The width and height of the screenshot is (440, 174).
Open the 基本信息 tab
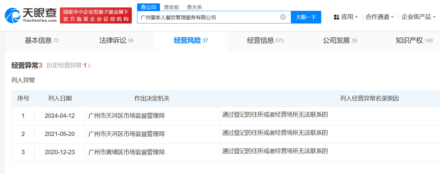tap(42, 40)
